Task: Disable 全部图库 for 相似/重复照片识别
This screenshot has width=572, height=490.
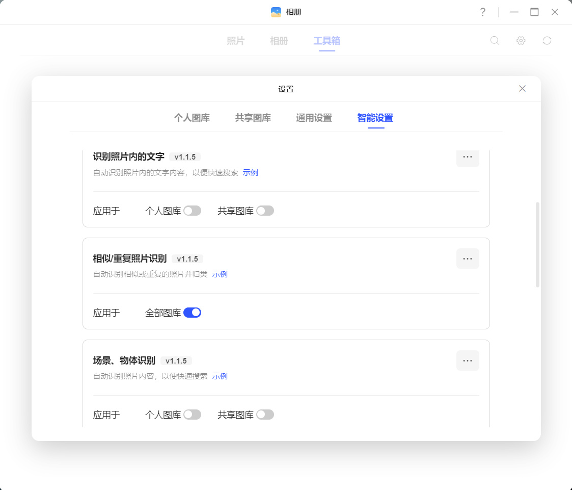Action: click(192, 313)
